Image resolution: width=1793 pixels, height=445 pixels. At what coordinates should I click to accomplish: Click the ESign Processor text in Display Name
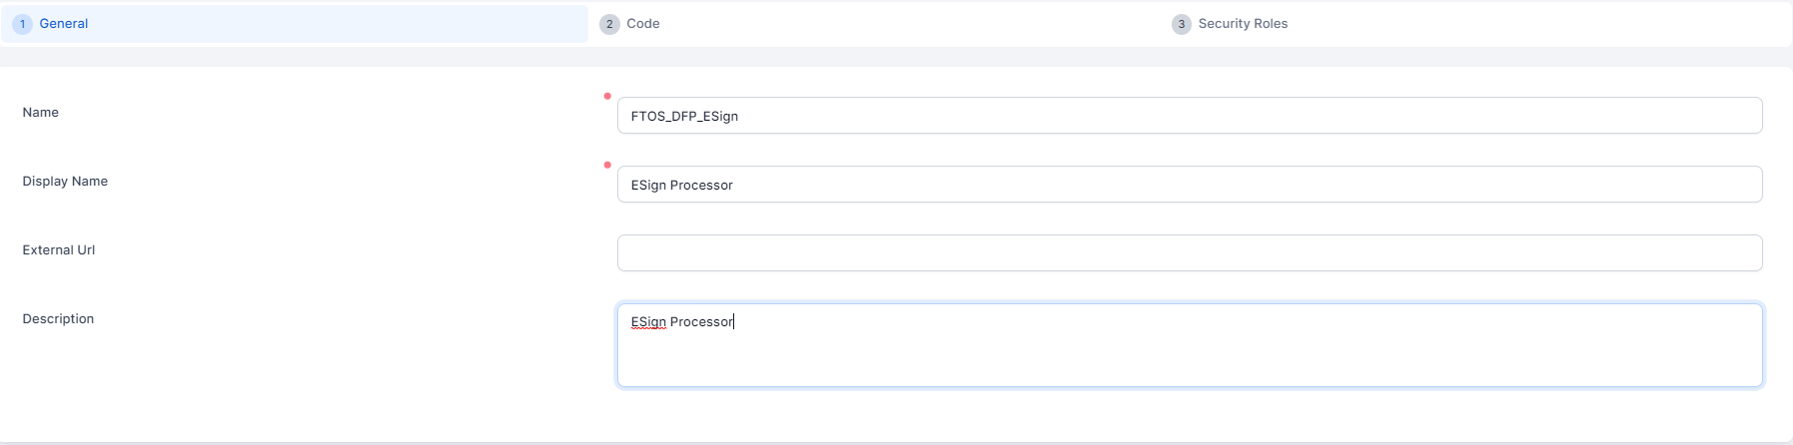pos(682,186)
